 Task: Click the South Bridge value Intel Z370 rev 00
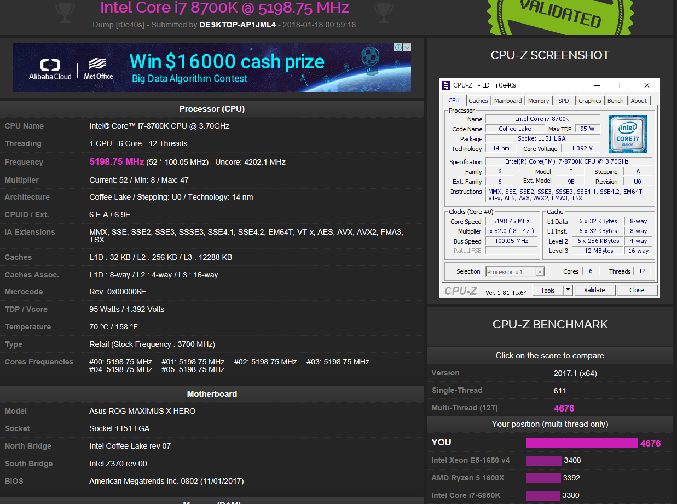(x=118, y=464)
